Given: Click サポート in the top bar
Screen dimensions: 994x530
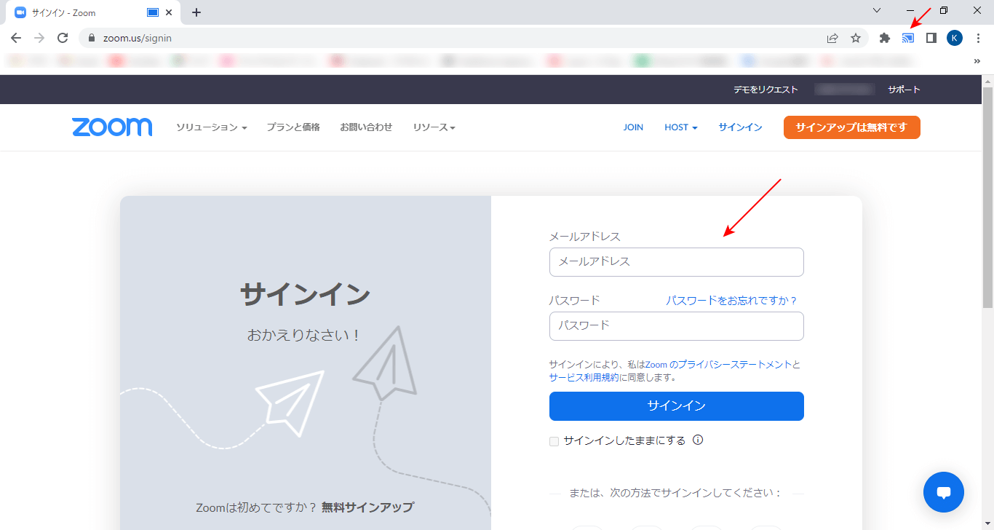Looking at the screenshot, I should click(x=904, y=90).
